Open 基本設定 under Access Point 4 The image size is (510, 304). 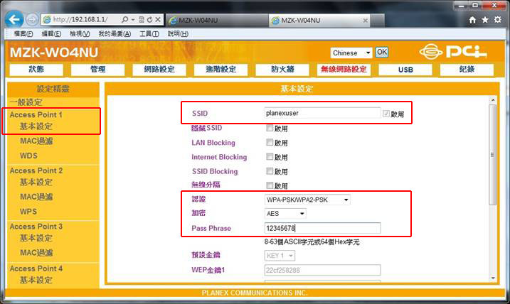coord(36,280)
